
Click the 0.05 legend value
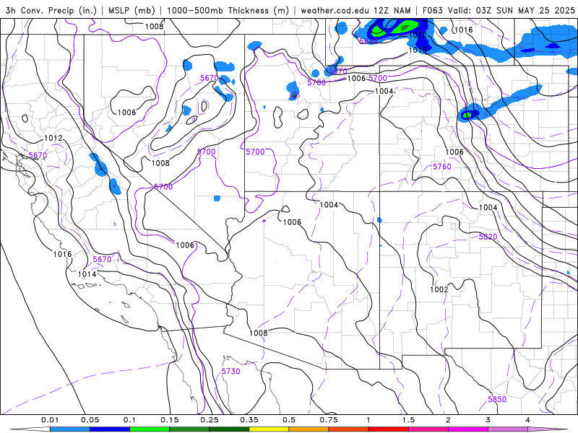[x=90, y=420]
